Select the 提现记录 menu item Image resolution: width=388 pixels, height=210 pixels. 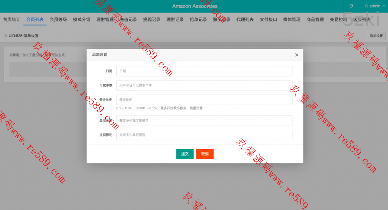click(x=152, y=20)
